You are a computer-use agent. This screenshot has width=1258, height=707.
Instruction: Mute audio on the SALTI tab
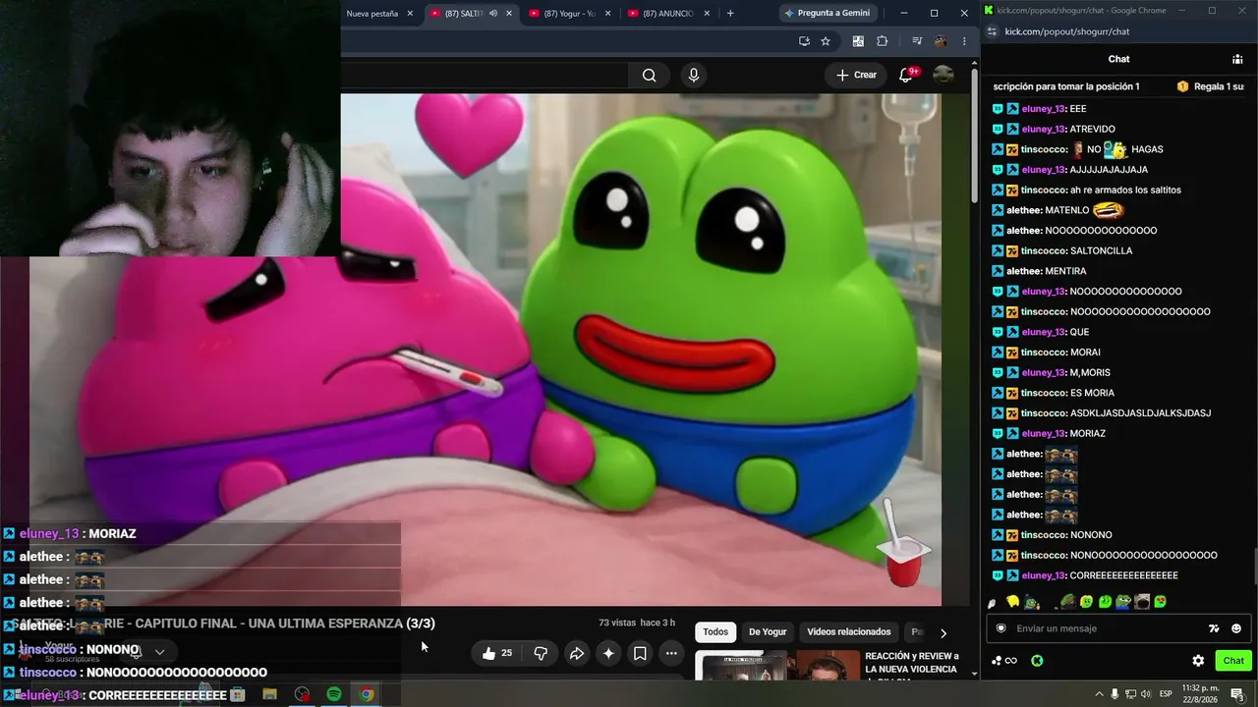[492, 14]
